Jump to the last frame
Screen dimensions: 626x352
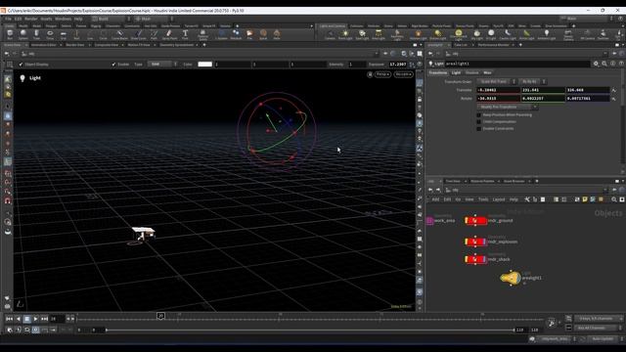[44, 319]
